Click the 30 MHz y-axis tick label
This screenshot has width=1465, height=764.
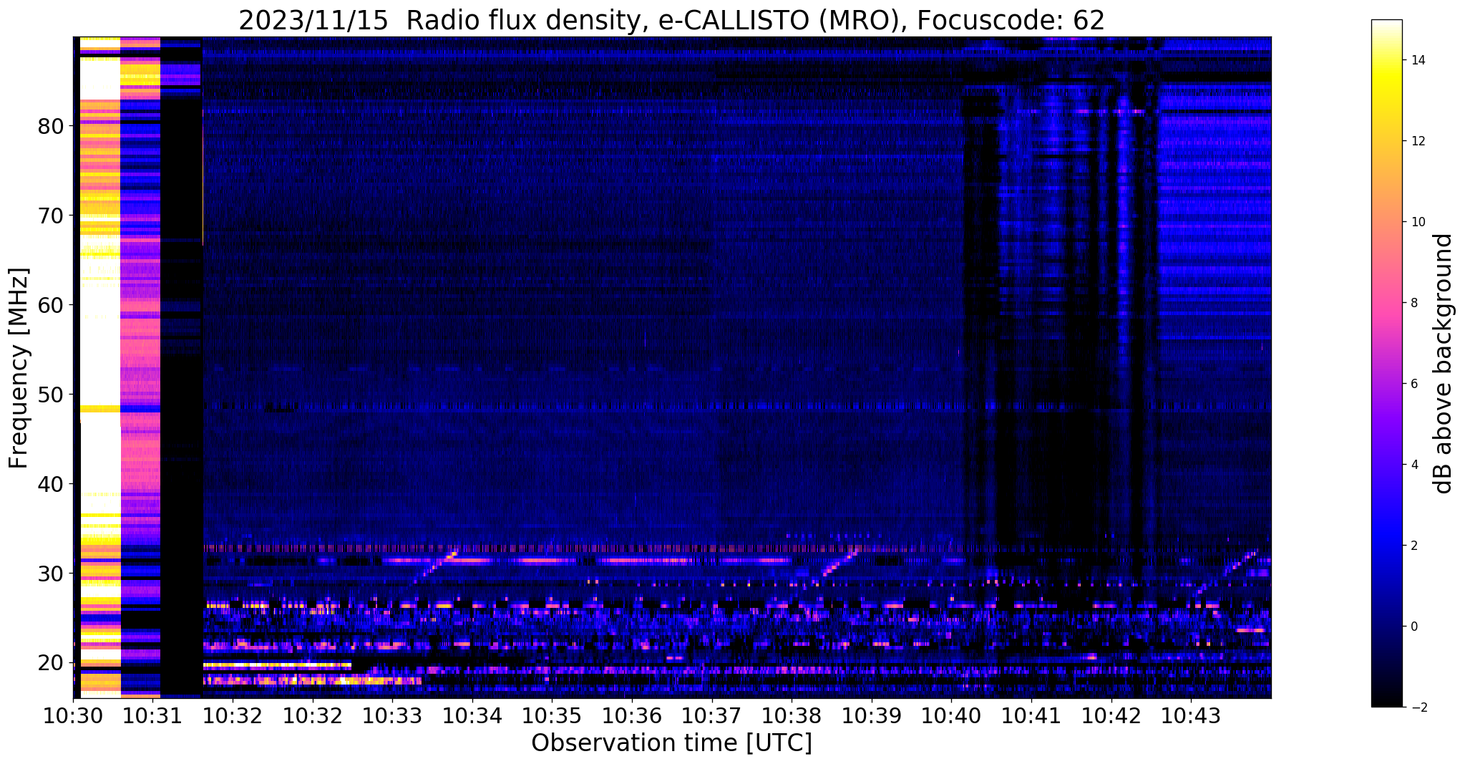(52, 574)
